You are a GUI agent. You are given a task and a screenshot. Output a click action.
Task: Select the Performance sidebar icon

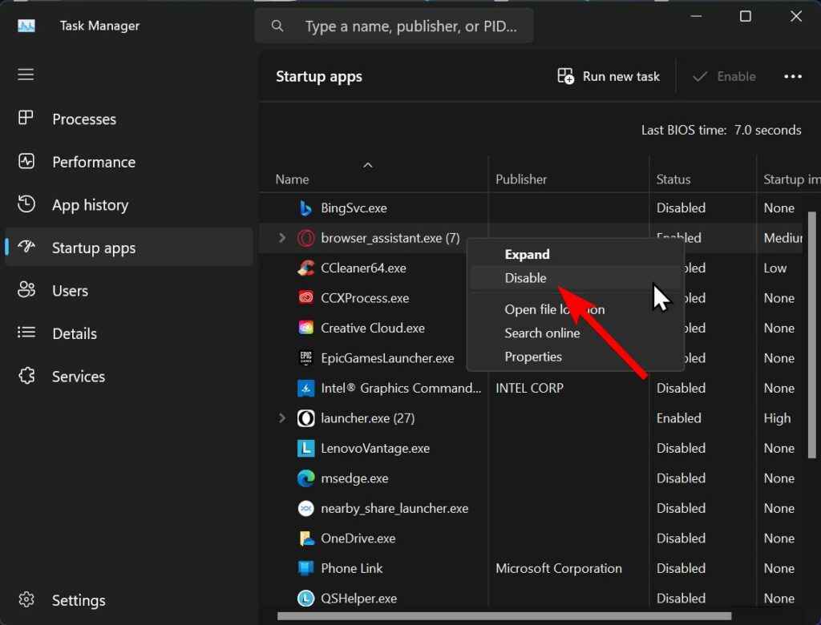coord(27,161)
